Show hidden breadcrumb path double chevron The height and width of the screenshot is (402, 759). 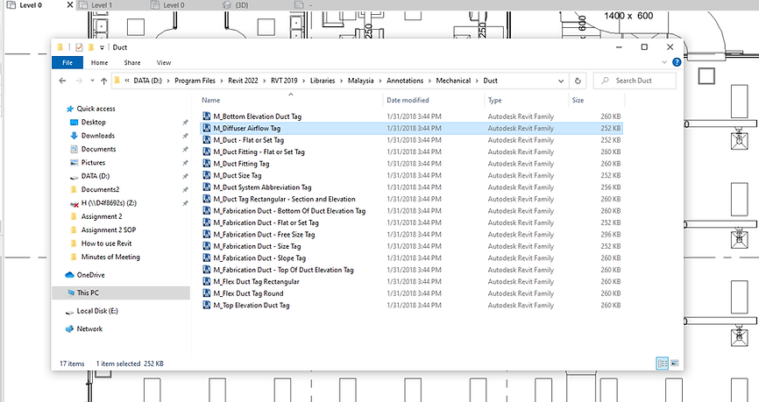click(x=127, y=81)
